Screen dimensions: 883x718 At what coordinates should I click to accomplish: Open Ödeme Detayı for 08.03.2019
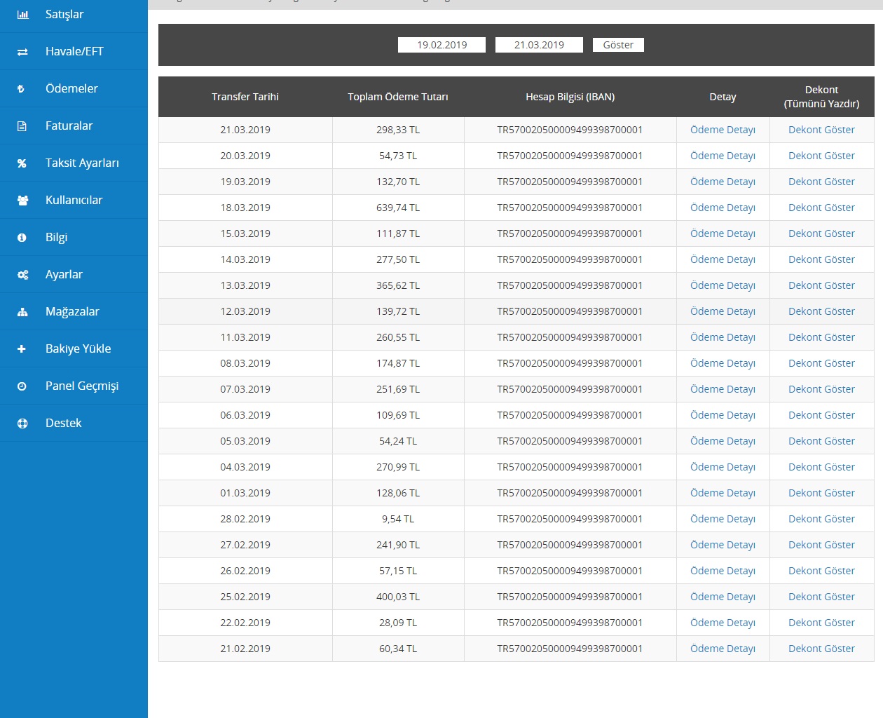pyautogui.click(x=723, y=363)
